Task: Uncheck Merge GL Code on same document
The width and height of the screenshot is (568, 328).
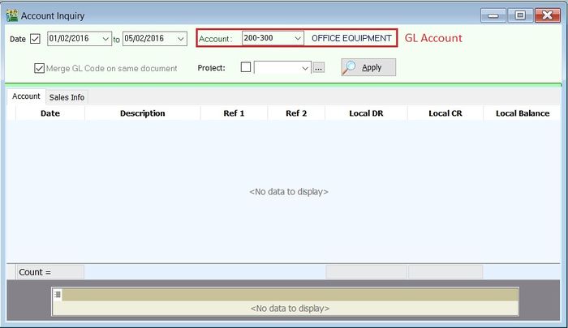Action: pos(39,68)
